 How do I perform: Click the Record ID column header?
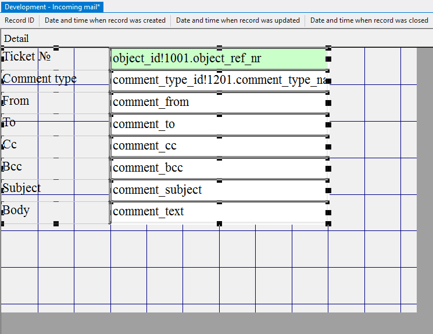tap(20, 20)
